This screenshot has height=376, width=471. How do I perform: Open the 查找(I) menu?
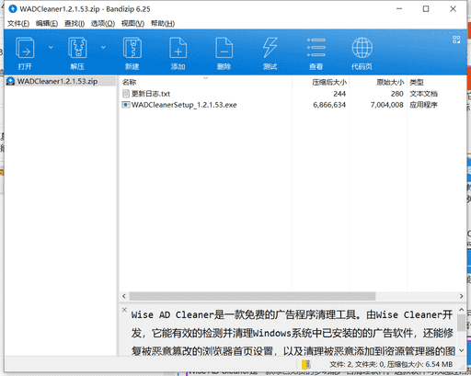[75, 24]
